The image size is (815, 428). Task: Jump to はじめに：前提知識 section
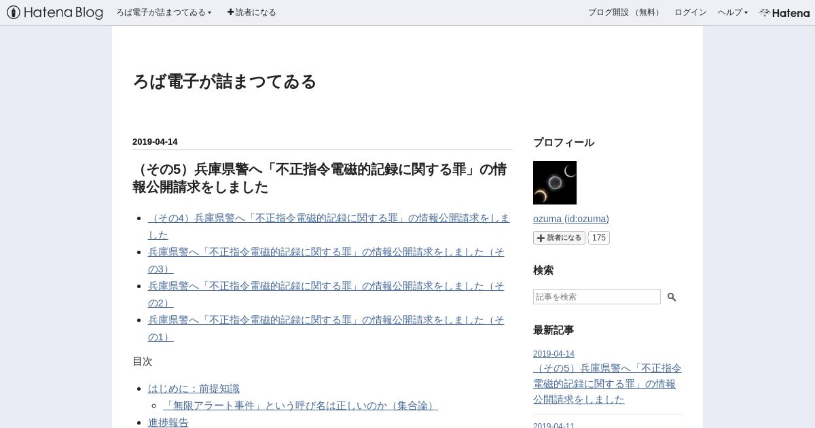tap(194, 389)
